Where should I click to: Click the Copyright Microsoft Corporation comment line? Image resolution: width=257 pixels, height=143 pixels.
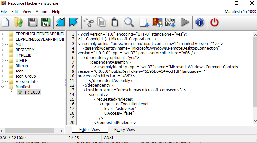point(117,39)
